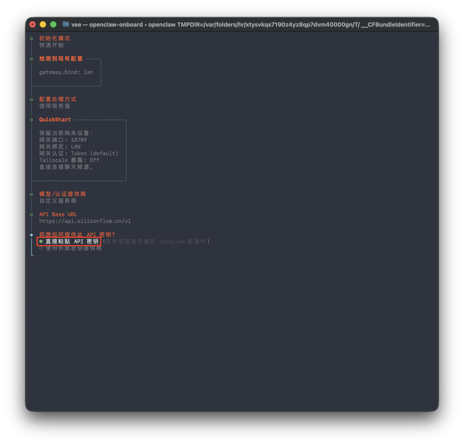Click the 网关端口: 18789 line
The width and height of the screenshot is (464, 445).
tap(63, 140)
